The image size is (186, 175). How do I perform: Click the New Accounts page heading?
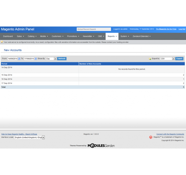pyautogui.click(x=13, y=50)
